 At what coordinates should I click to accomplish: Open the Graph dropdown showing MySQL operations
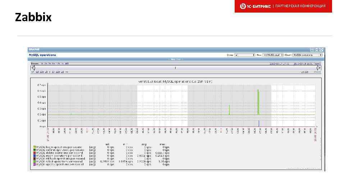(x=307, y=55)
